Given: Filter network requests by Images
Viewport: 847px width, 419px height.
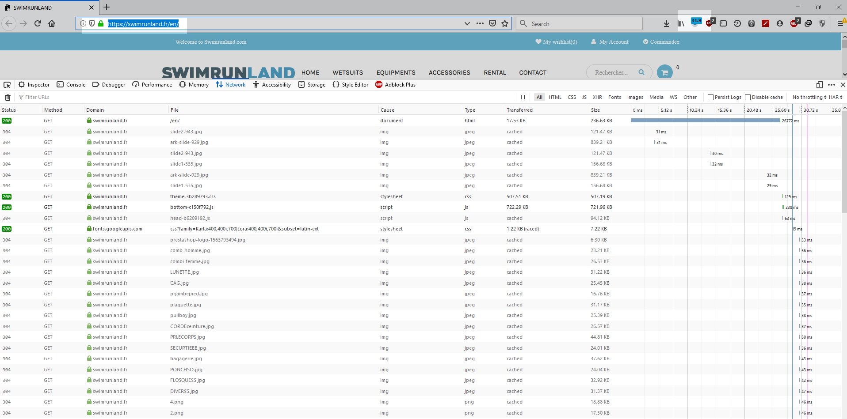Looking at the screenshot, I should (x=635, y=97).
